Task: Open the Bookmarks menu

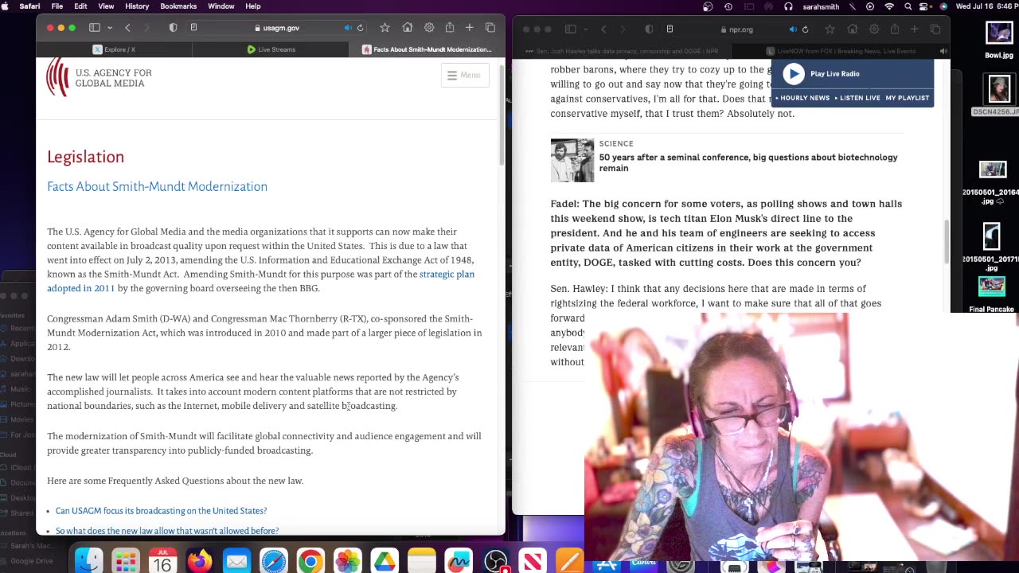Action: click(178, 6)
